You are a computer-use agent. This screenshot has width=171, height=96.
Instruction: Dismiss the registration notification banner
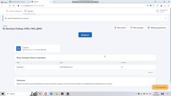(165, 18)
